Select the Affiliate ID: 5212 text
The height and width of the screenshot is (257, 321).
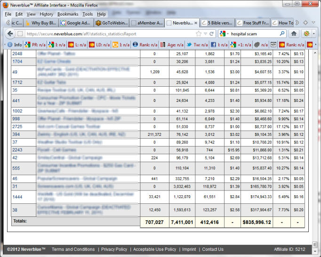289,249
